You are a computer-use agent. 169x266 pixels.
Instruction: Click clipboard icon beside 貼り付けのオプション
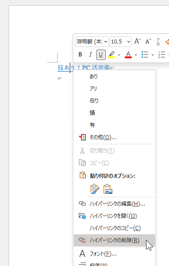click(x=83, y=175)
